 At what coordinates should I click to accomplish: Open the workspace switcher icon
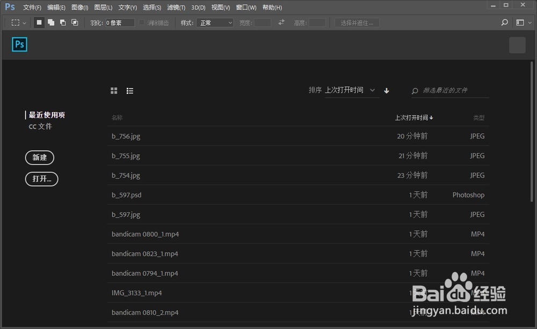tap(520, 23)
